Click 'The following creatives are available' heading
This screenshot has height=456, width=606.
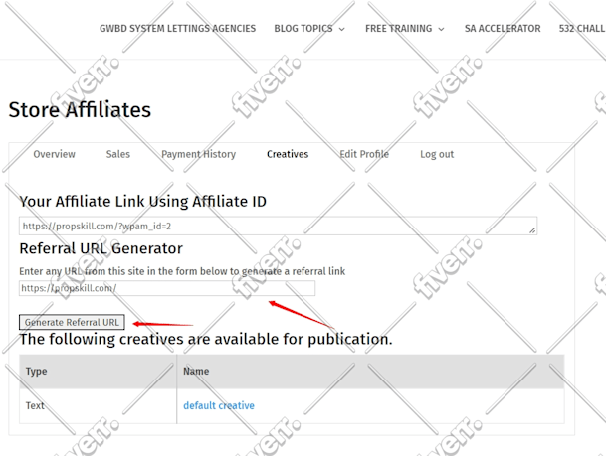tap(206, 339)
